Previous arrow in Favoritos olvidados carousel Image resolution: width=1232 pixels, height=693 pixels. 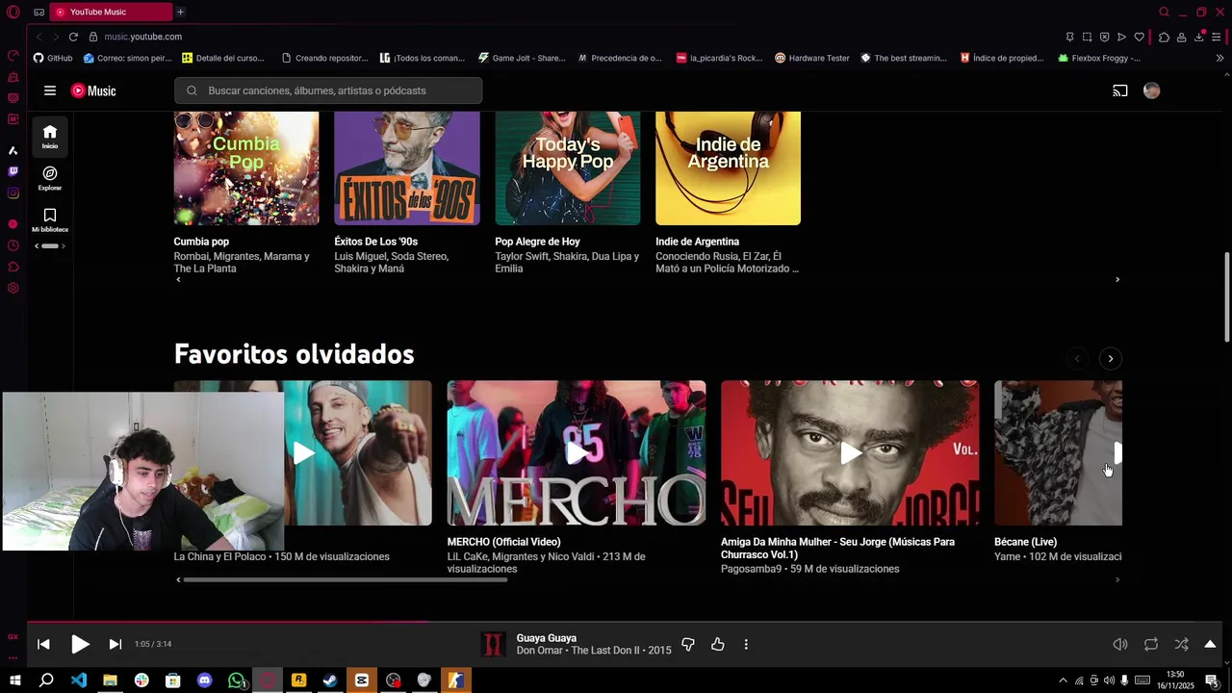tap(1077, 358)
